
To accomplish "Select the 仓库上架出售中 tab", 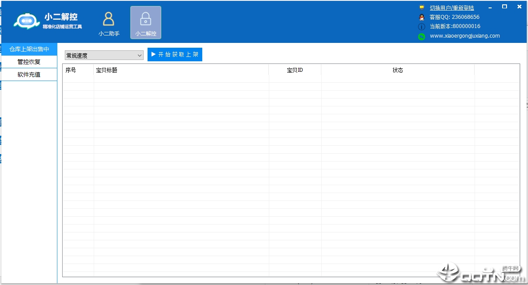I will [29, 49].
